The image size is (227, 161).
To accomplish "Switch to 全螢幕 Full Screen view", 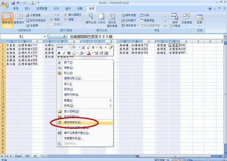I will pos(32,26).
